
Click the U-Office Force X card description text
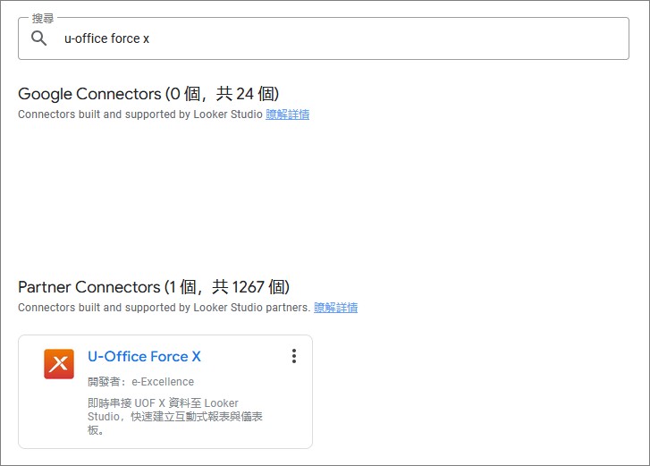174,417
